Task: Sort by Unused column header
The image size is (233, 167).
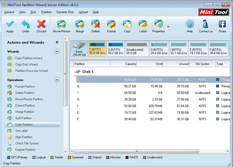Action: [x=176, y=64]
